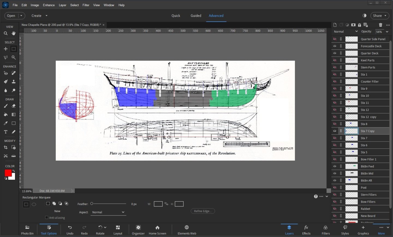Open the Share dropdown
The image size is (393, 237).
pos(380,16)
